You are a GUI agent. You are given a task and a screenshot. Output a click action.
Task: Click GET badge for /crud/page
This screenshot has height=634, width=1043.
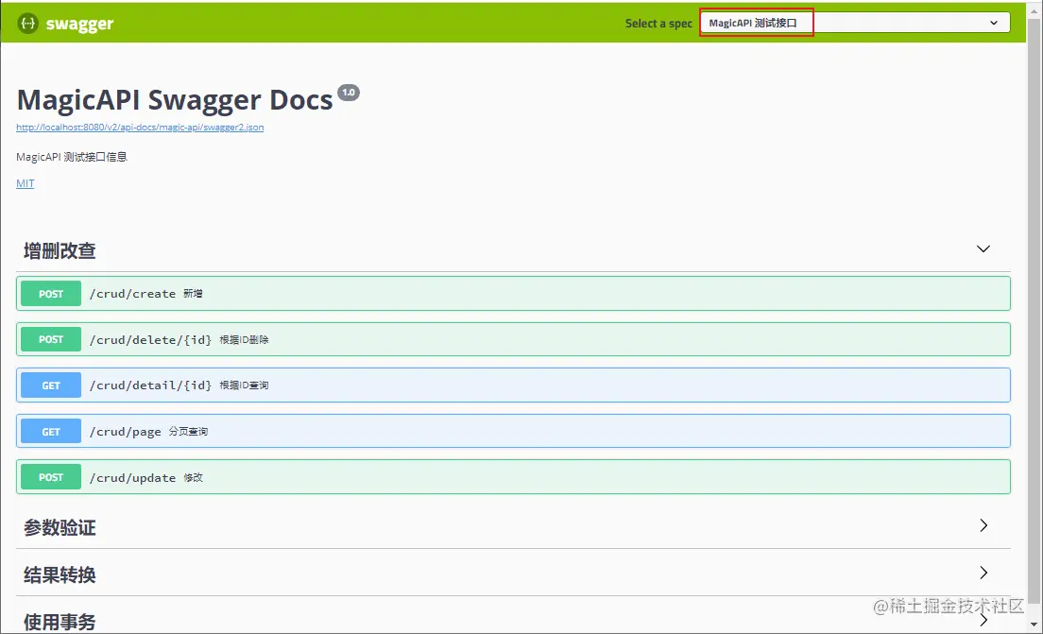tap(51, 432)
